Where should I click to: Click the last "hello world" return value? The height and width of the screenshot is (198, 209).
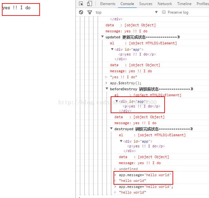[133, 192]
